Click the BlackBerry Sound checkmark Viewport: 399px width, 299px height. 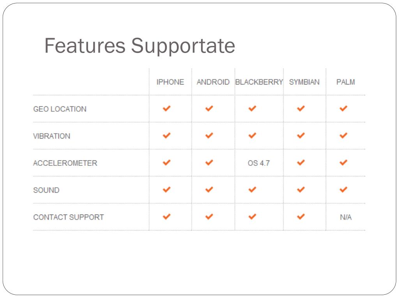pos(252,190)
